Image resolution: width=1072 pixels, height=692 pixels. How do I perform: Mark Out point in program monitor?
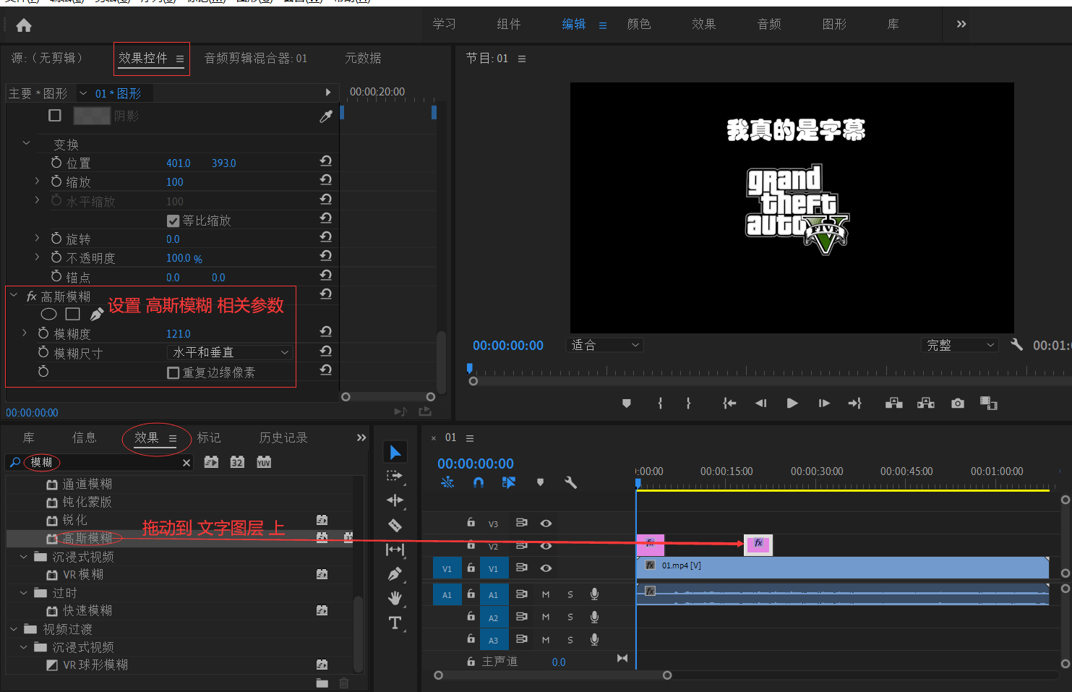(688, 403)
